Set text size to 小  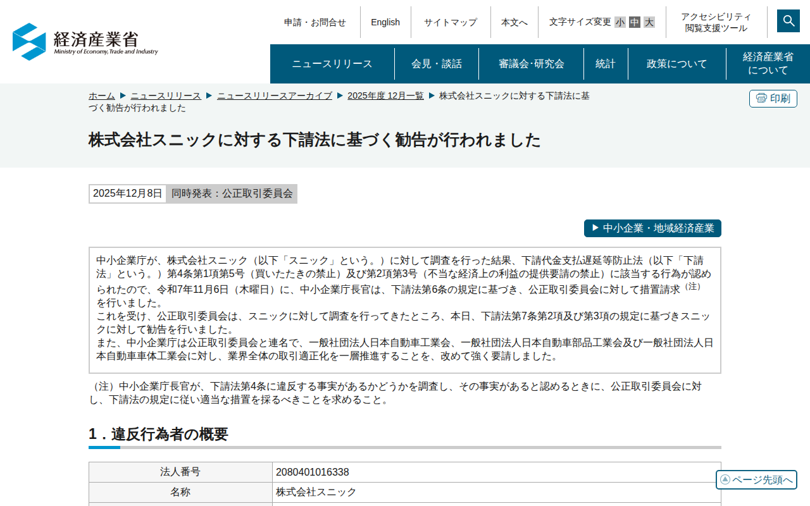[620, 22]
